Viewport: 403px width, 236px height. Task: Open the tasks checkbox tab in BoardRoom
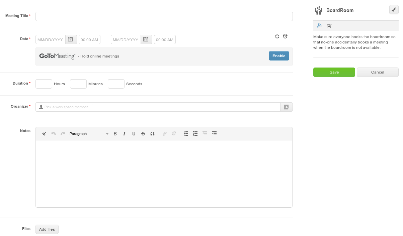[329, 26]
